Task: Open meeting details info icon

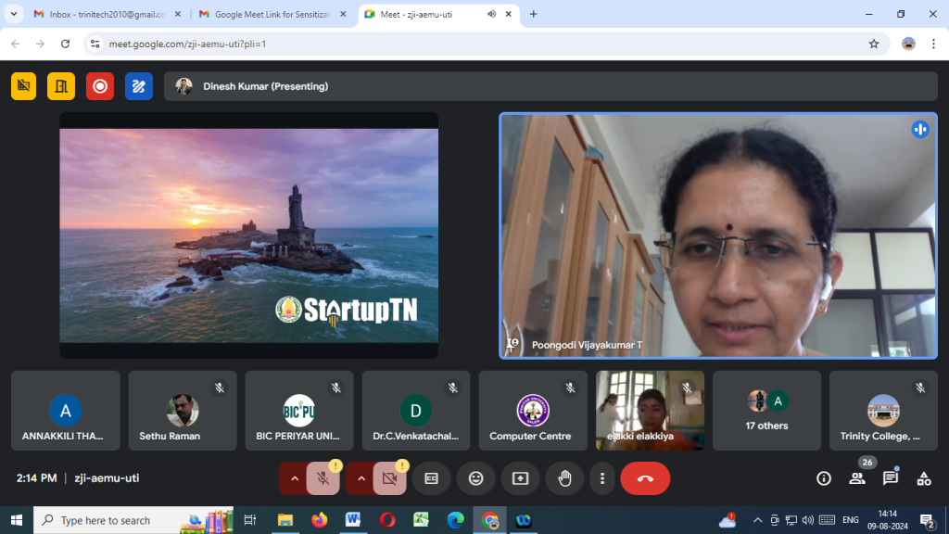Action: (x=823, y=478)
